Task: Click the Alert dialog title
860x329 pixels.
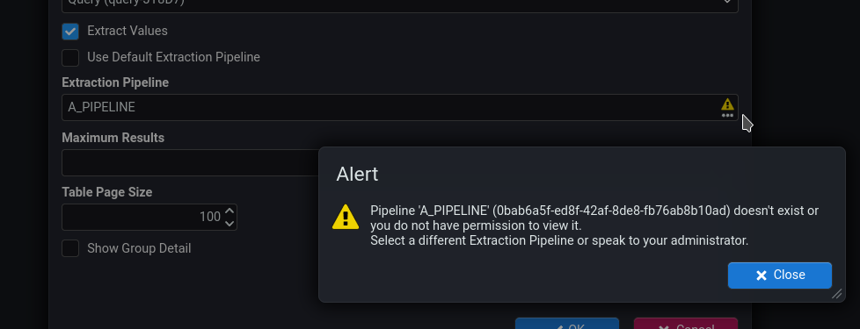Action: click(x=357, y=174)
